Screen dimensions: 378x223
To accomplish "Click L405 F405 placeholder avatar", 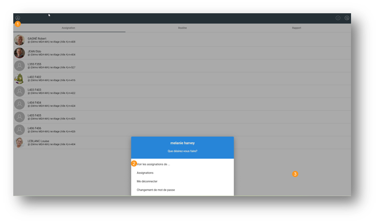I will [x=20, y=117].
